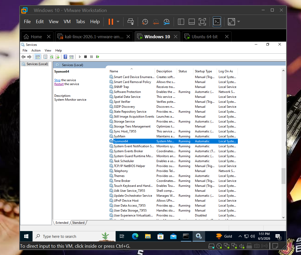Image resolution: width=301 pixels, height=255 pixels.
Task: Enter VMware full screen mode
Action: 202,22
